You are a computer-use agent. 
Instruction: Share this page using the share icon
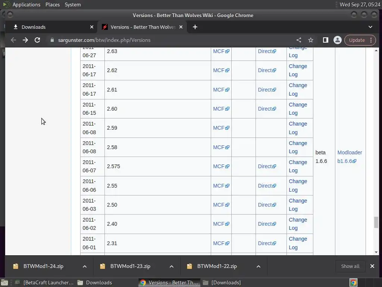click(x=299, y=40)
